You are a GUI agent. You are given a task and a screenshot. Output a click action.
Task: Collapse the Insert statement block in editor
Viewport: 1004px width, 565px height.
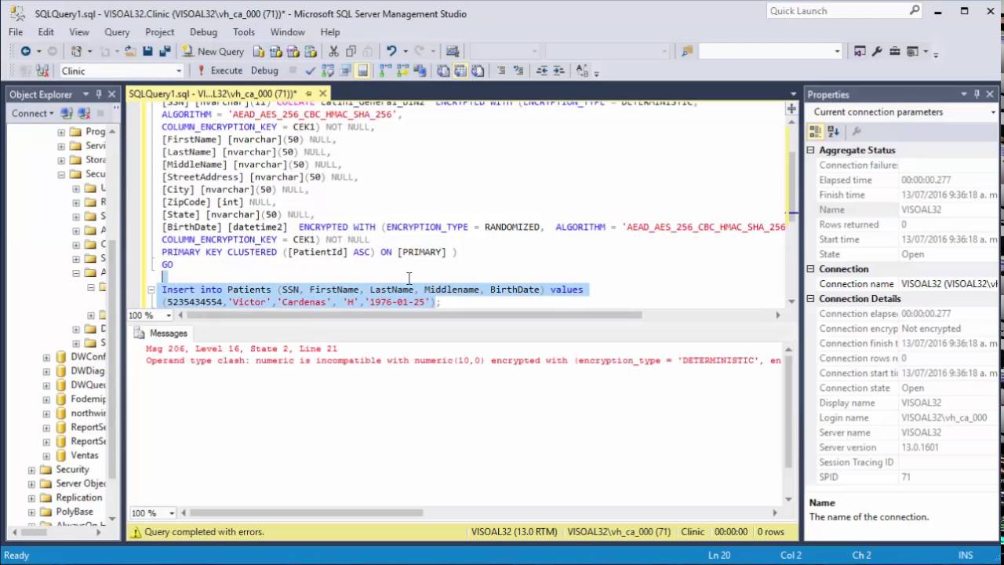[x=151, y=290]
